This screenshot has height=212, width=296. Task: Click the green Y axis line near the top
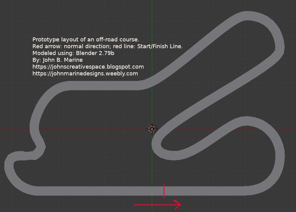click(152, 12)
